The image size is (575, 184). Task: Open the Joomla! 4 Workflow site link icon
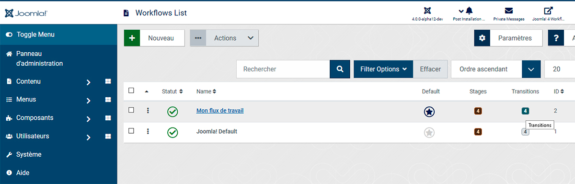[x=549, y=11]
